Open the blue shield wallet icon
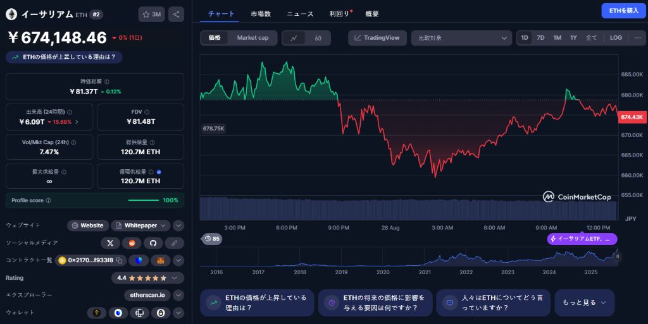Viewport: 648px width, 324px height. pos(118,313)
